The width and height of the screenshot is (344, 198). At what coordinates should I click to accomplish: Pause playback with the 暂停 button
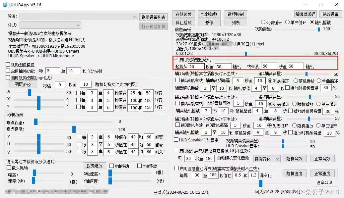pyautogui.click(x=209, y=22)
